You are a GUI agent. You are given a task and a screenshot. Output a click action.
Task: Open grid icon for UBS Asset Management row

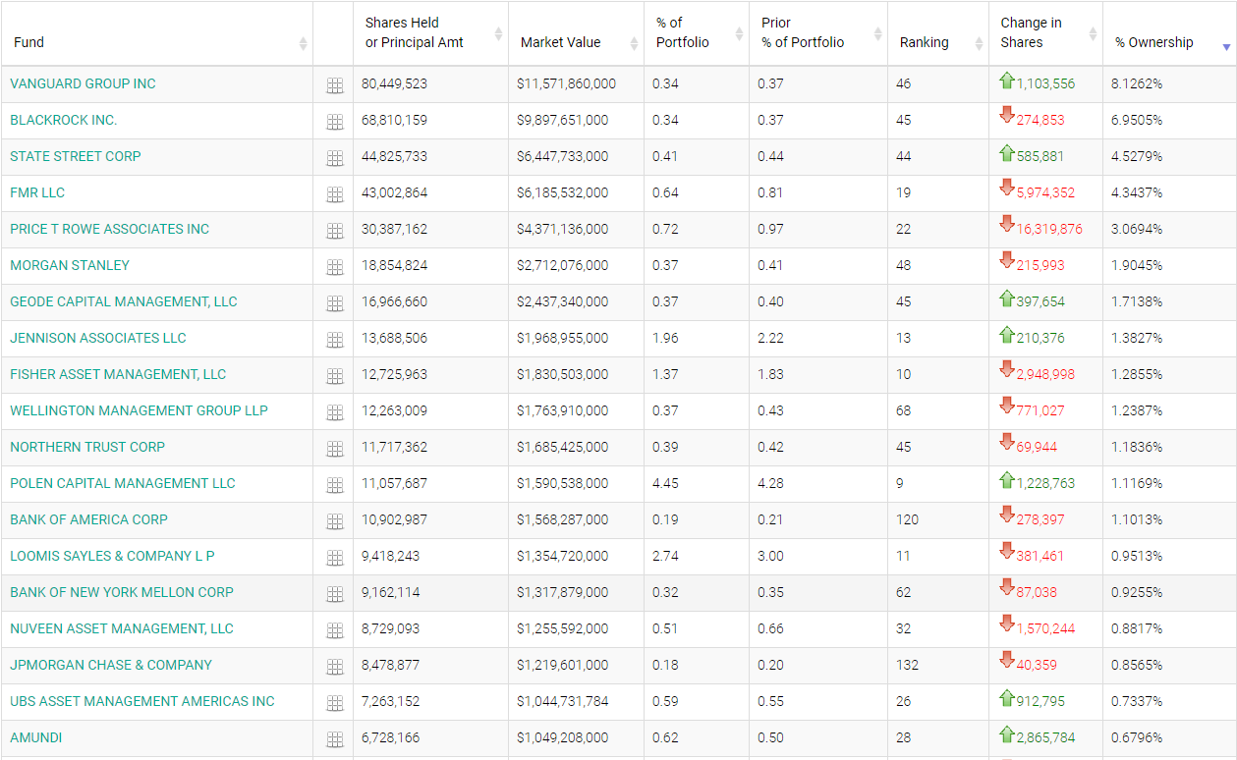[334, 703]
